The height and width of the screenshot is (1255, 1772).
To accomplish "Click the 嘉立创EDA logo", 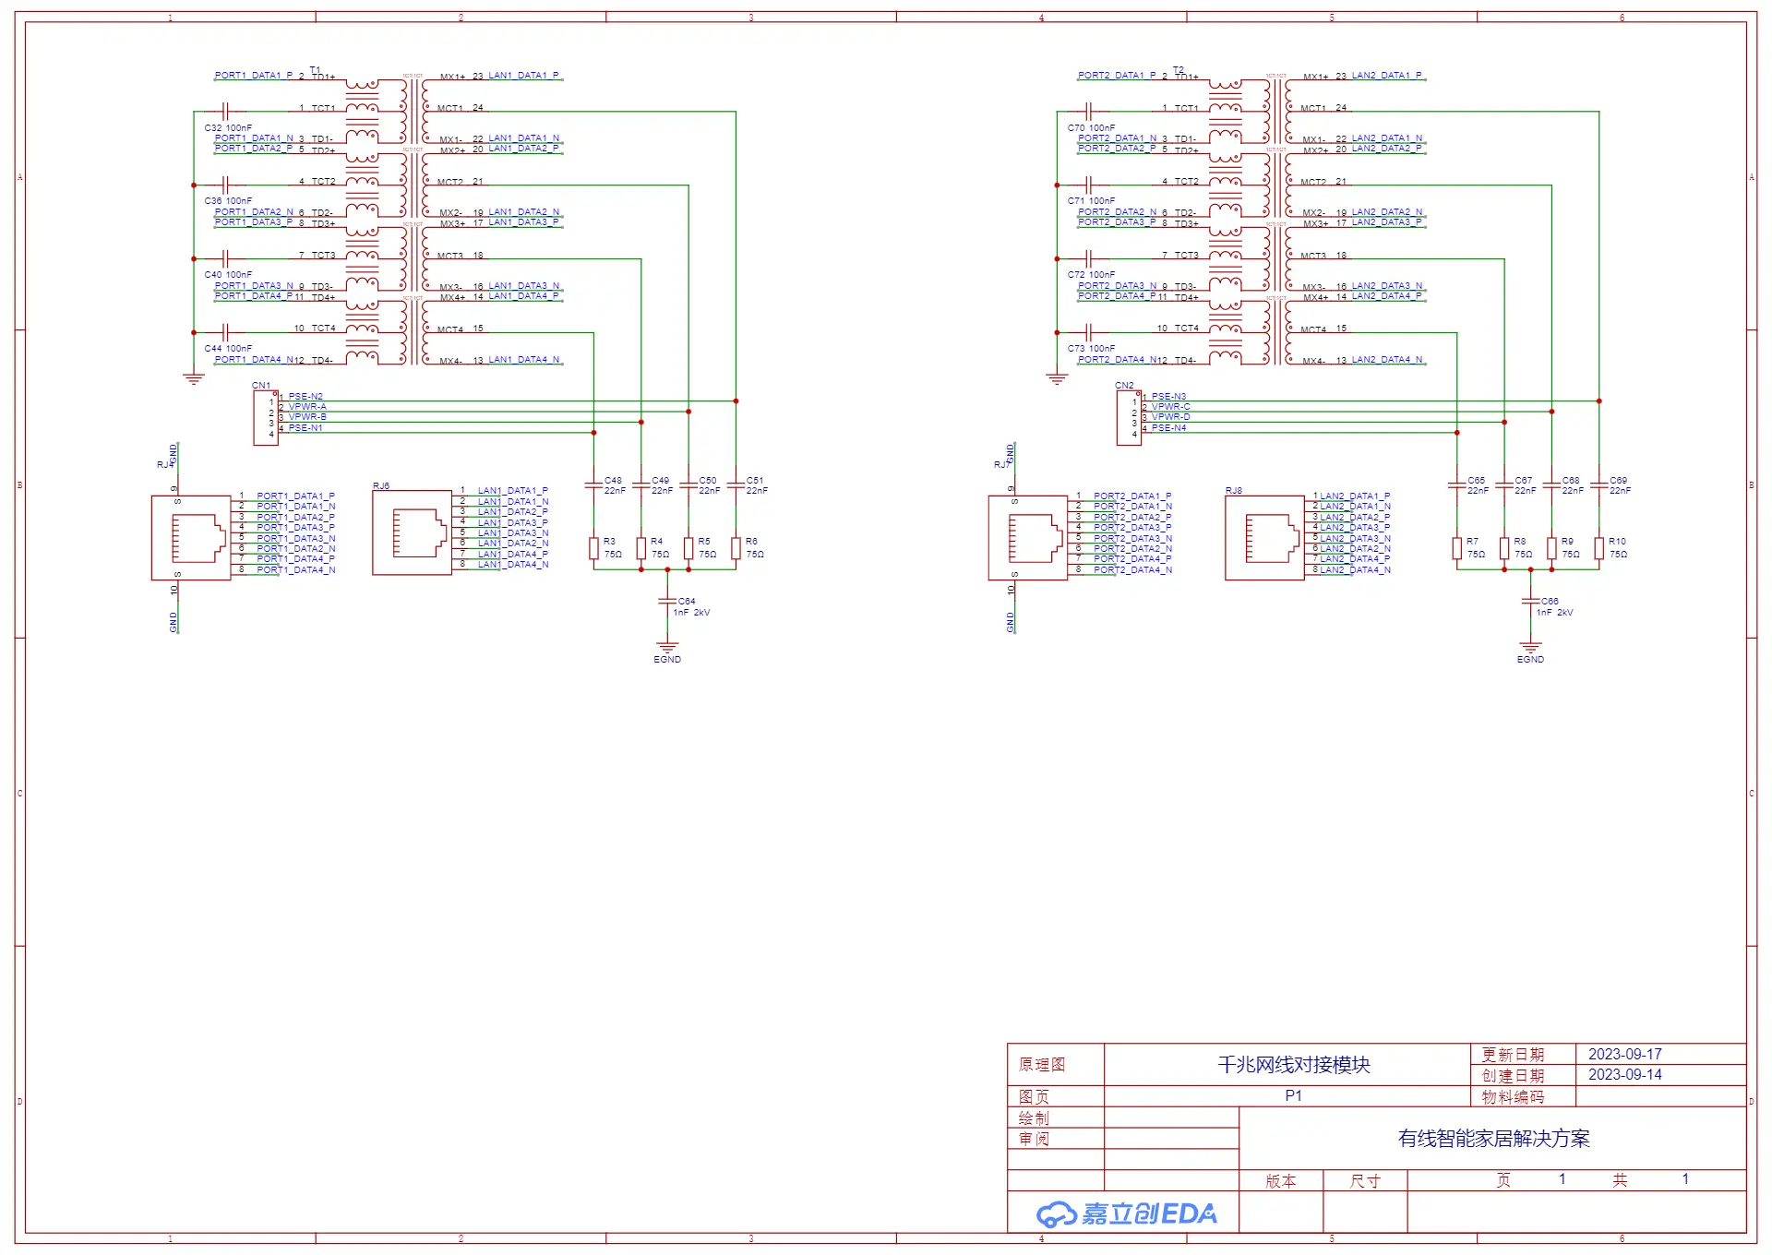I will (x=1126, y=1213).
